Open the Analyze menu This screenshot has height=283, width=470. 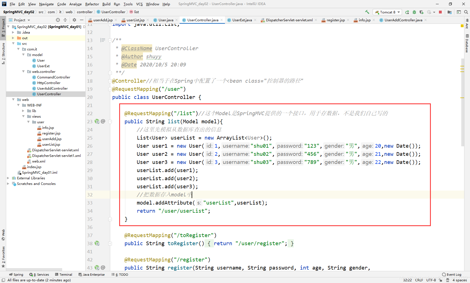(x=75, y=4)
